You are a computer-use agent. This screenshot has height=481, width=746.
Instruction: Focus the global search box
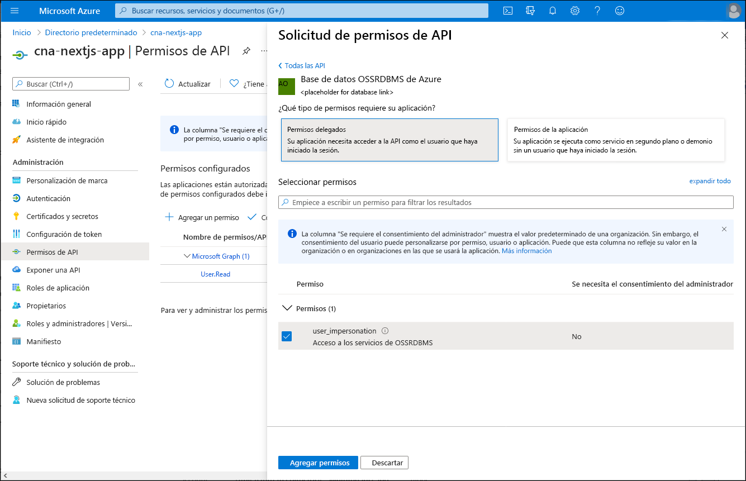[302, 11]
